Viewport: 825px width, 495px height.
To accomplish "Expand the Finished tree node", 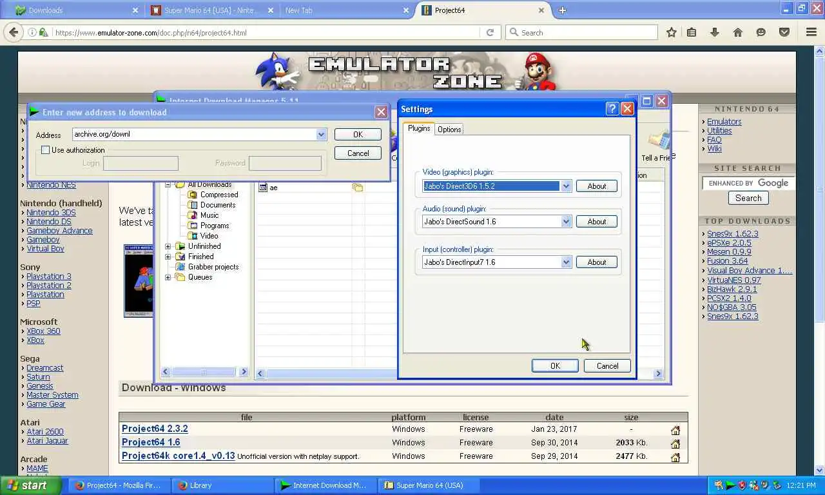I will point(168,257).
